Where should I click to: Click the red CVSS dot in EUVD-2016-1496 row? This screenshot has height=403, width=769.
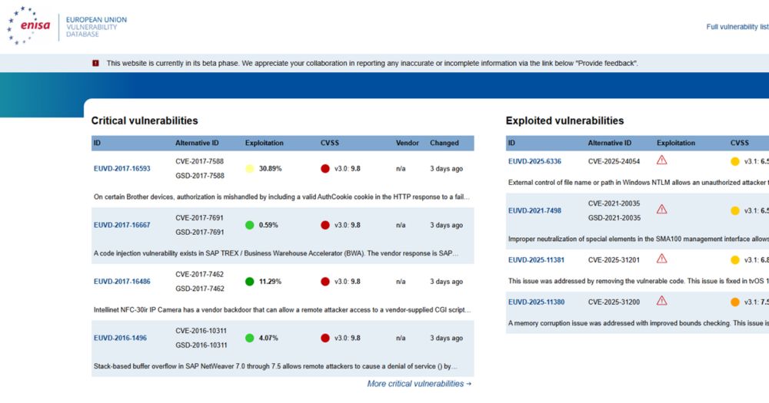click(325, 338)
